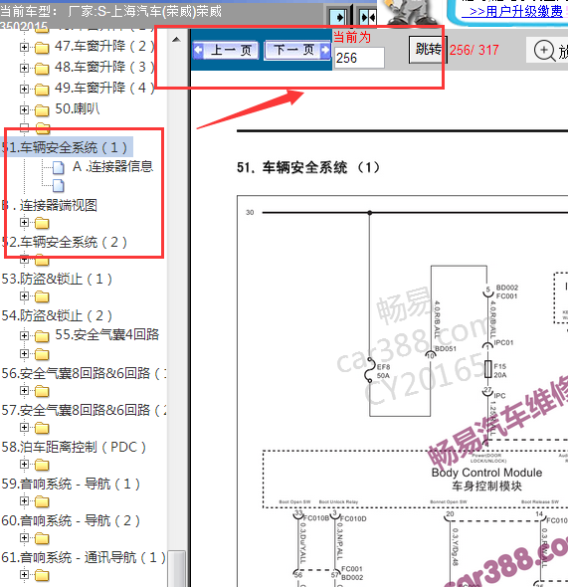This screenshot has height=587, width=568.
Task: Open the 连接器端视图 entry
Action: click(50, 205)
